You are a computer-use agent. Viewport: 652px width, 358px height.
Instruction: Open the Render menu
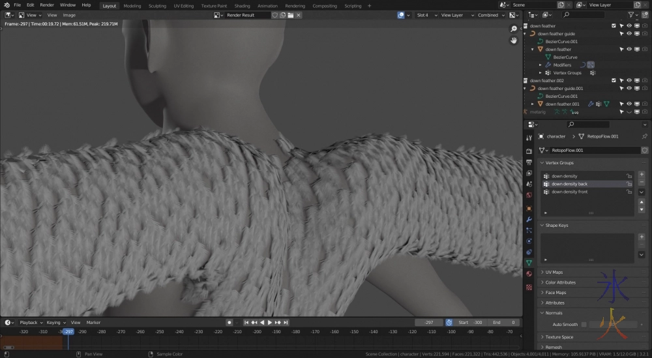[x=47, y=5]
